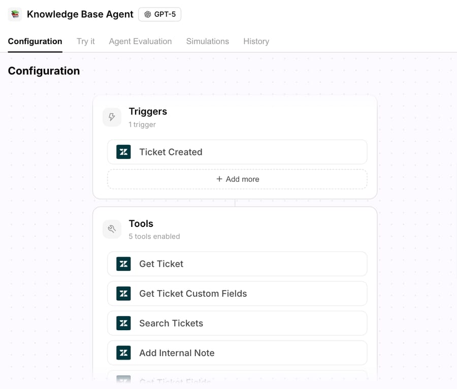
Task: Open the Get Ticket tool
Action: coord(237,264)
